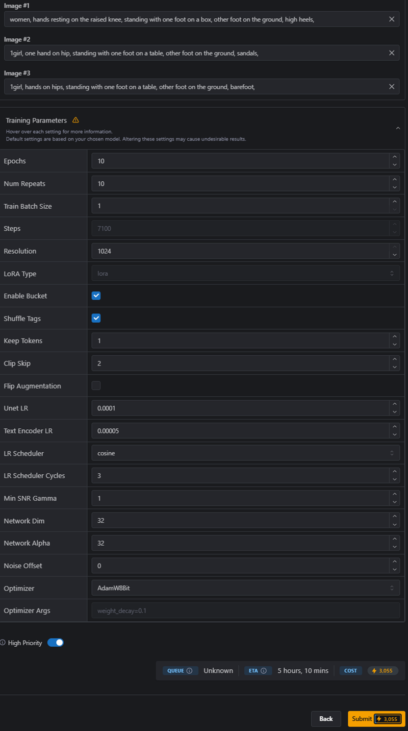
Task: Click the info icon on the QUEUE badge
Action: 190,671
